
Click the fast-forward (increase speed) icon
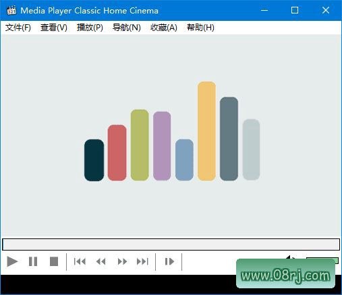[122, 261]
